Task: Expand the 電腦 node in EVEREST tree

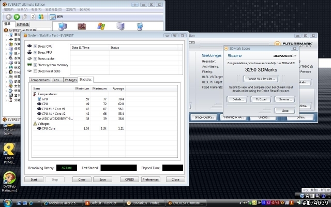Action: pyautogui.click(x=6, y=35)
